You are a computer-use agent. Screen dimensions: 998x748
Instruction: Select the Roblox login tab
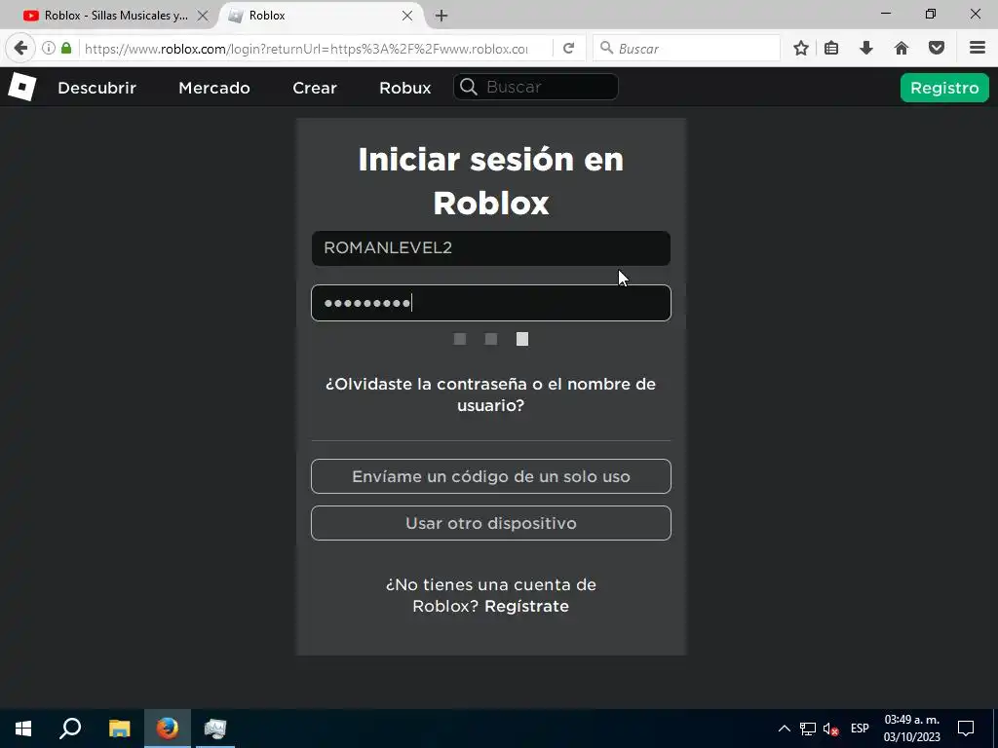(322, 16)
